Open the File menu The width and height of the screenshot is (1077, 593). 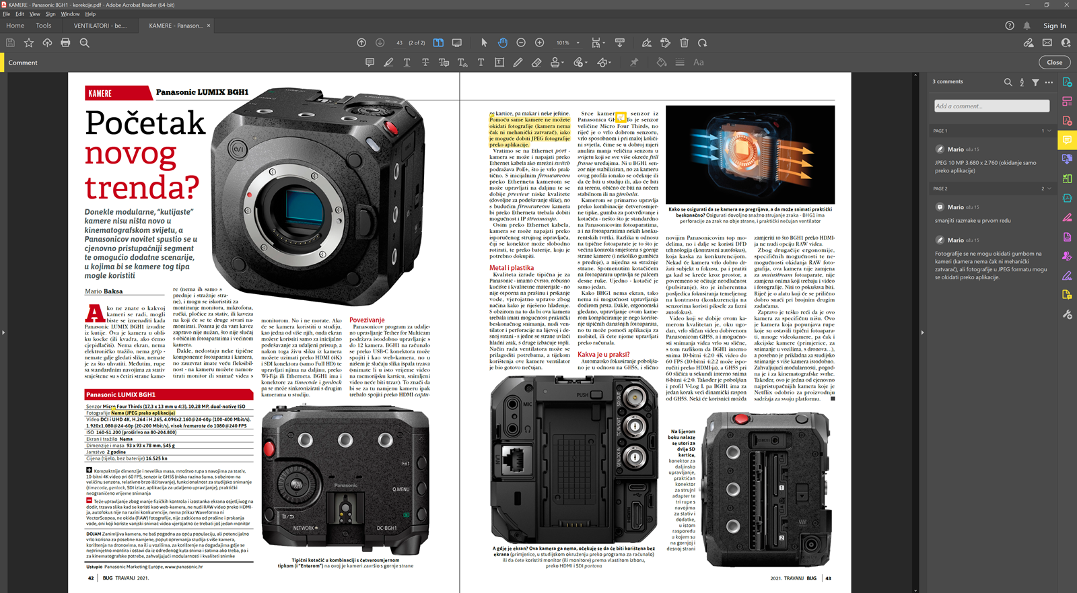[6, 13]
